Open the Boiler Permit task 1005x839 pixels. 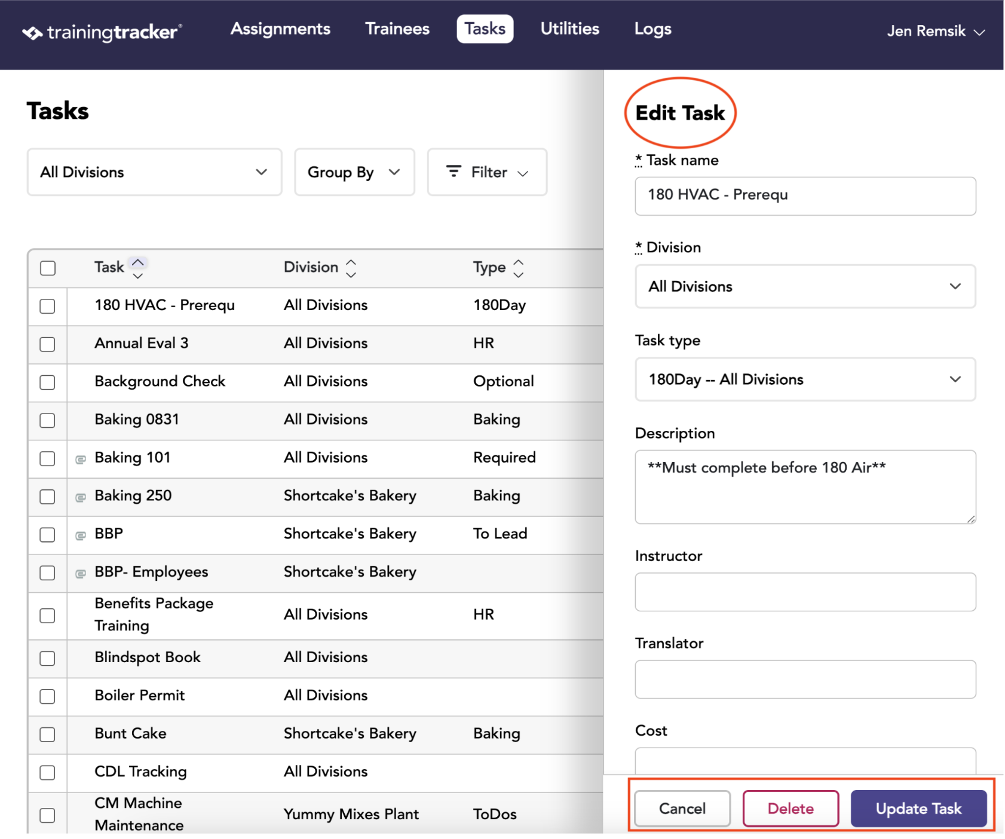[140, 696]
